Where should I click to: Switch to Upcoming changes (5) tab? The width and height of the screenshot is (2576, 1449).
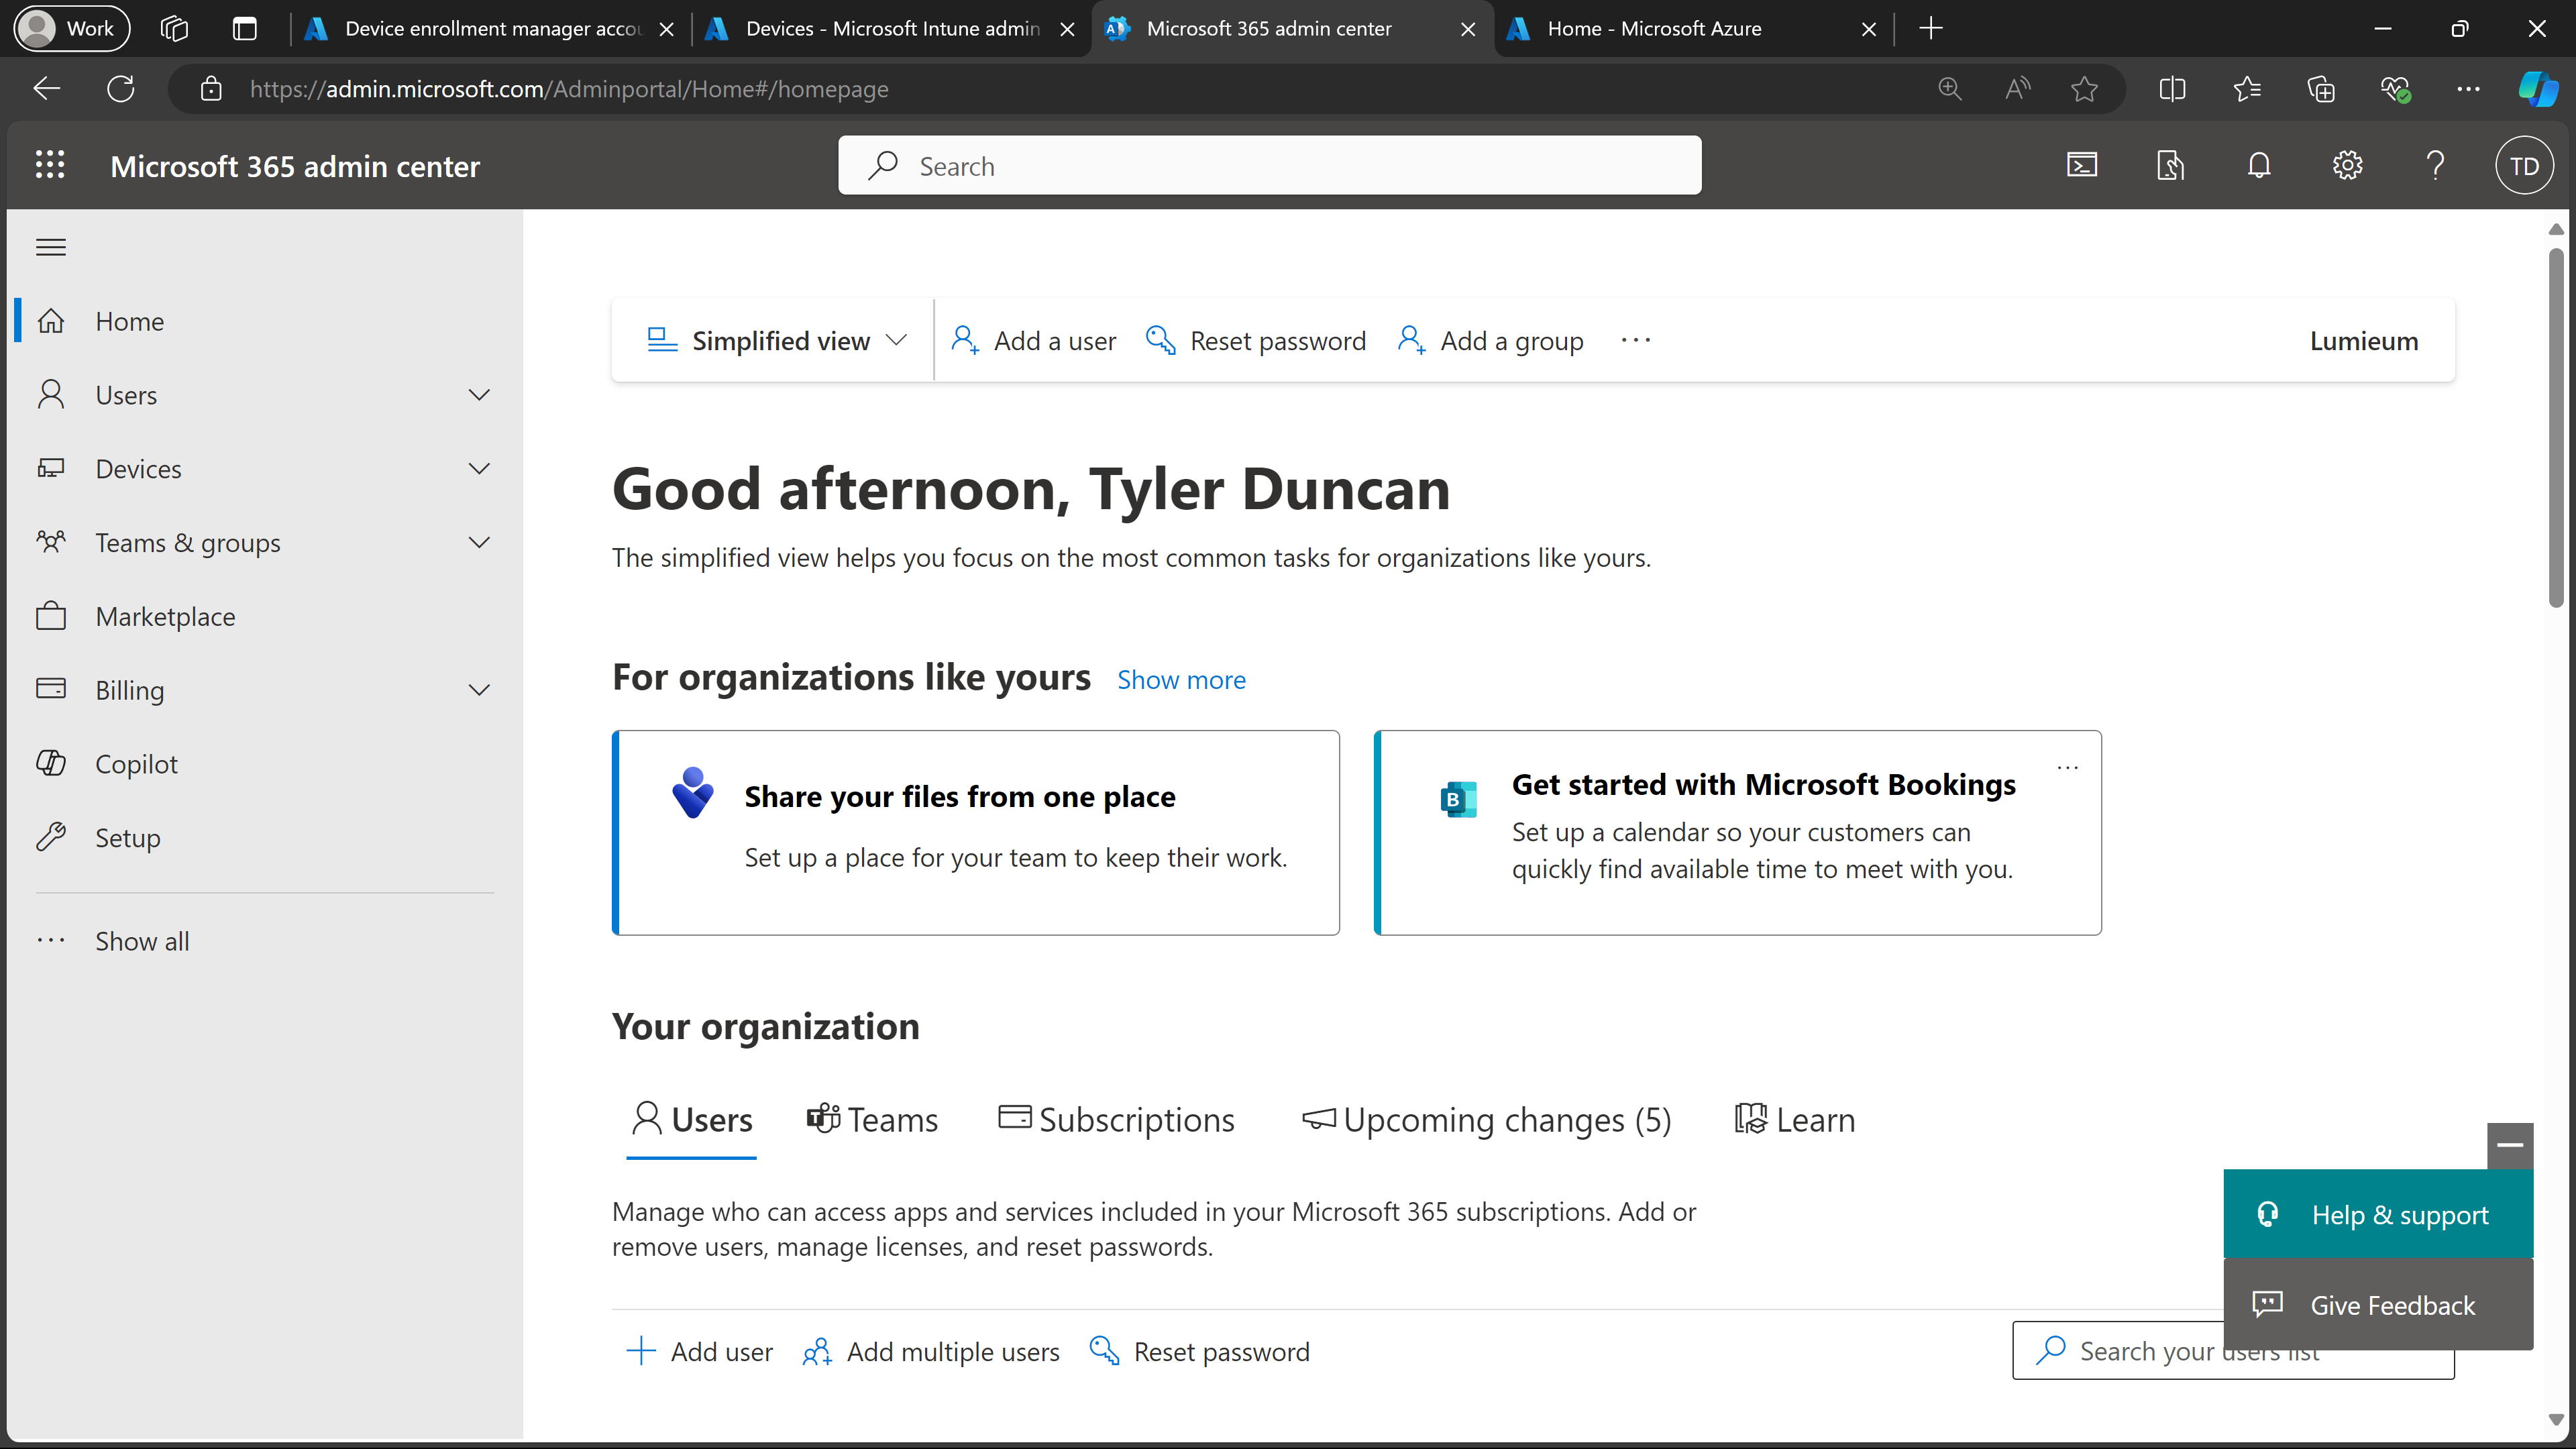(1487, 1120)
